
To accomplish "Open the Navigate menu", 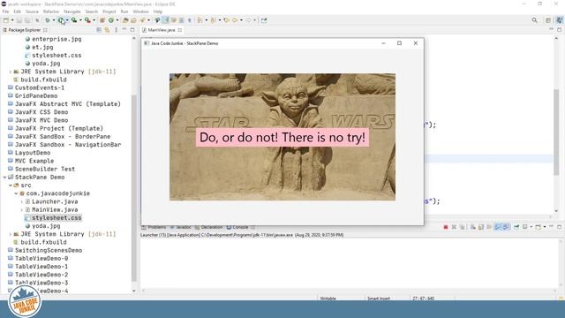I will 72,11.
